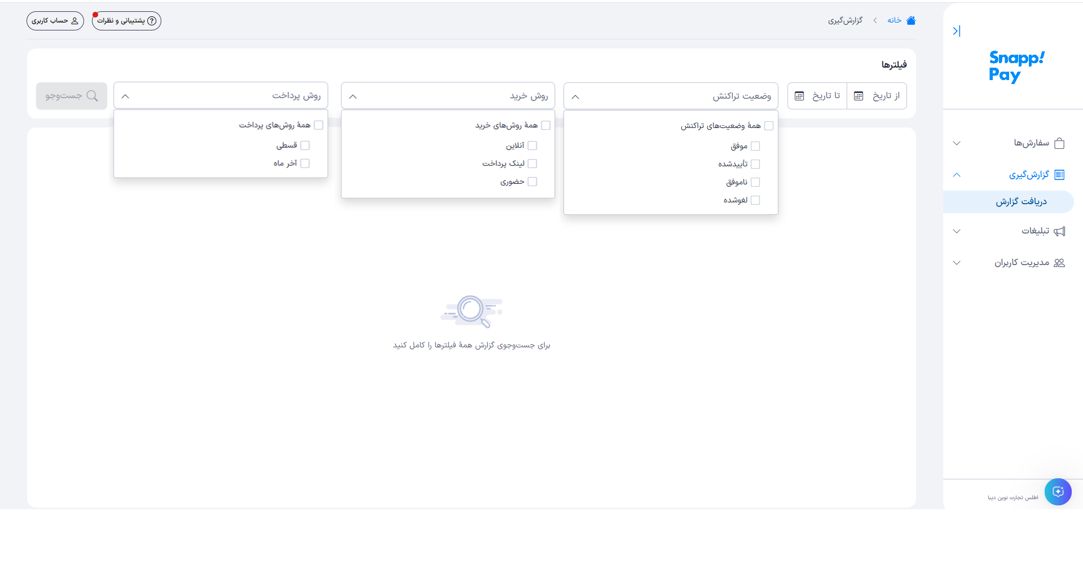Check همهٔ روش‌های خرید checkbox
Image resolution: width=1083 pixels, height=564 pixels.
(x=545, y=125)
